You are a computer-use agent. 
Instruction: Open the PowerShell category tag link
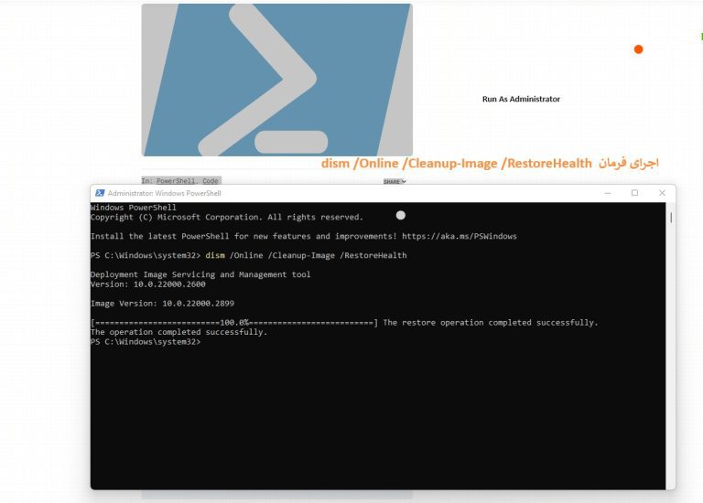point(175,181)
